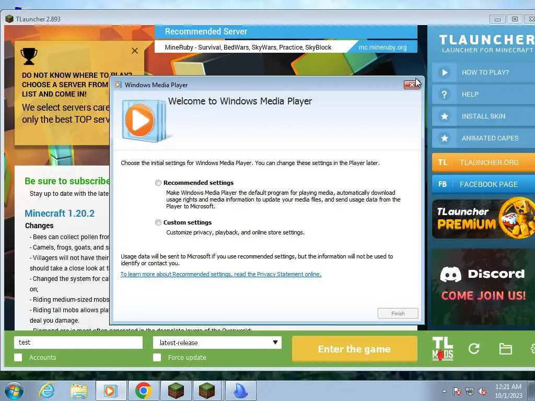
Task: Open Windows Explorer from the taskbar
Action: pos(79,391)
